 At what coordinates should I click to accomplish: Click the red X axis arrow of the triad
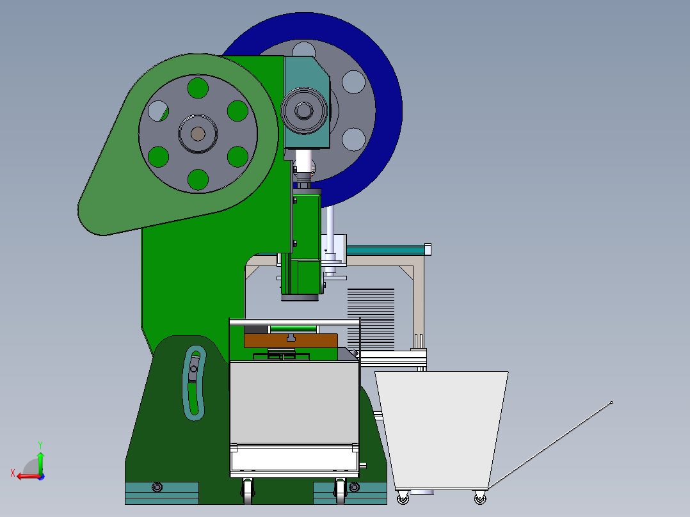point(28,476)
